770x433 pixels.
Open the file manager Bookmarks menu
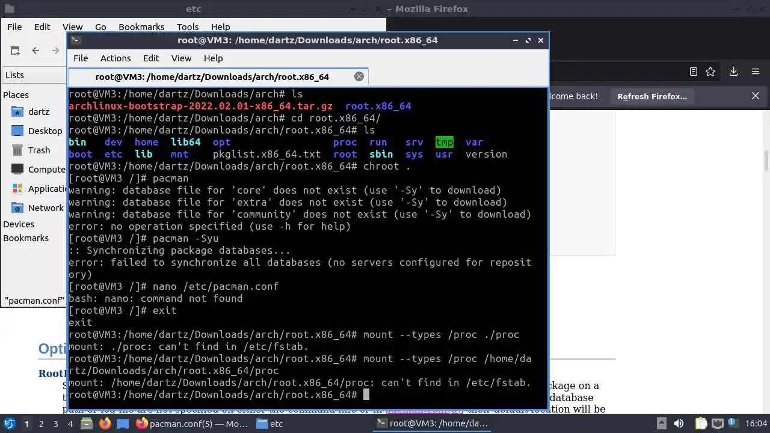141,27
